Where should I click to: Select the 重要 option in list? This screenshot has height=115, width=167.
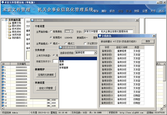tap(62, 65)
